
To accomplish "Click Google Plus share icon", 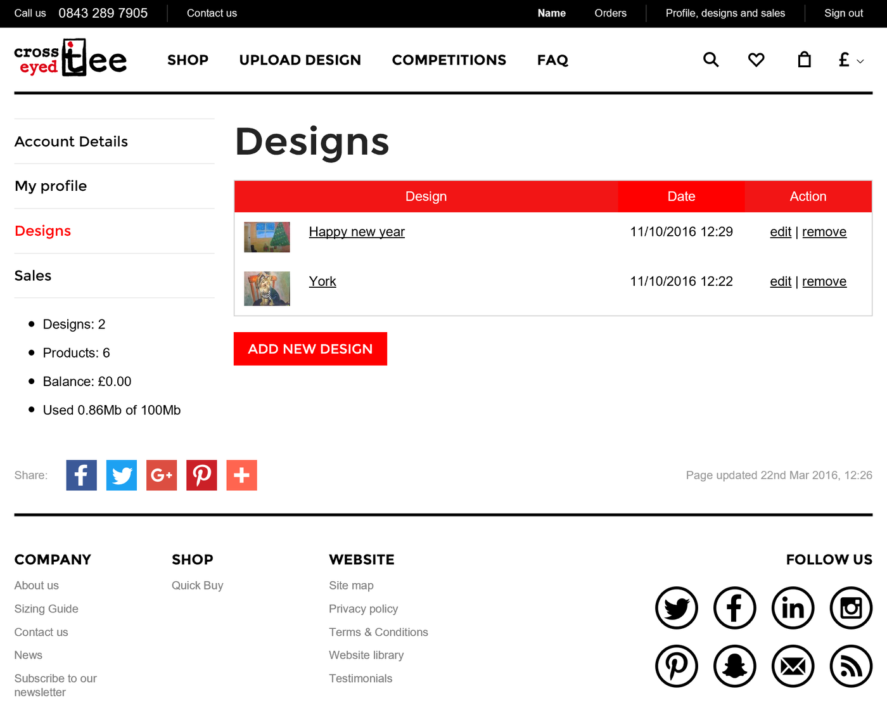I will tap(162, 475).
